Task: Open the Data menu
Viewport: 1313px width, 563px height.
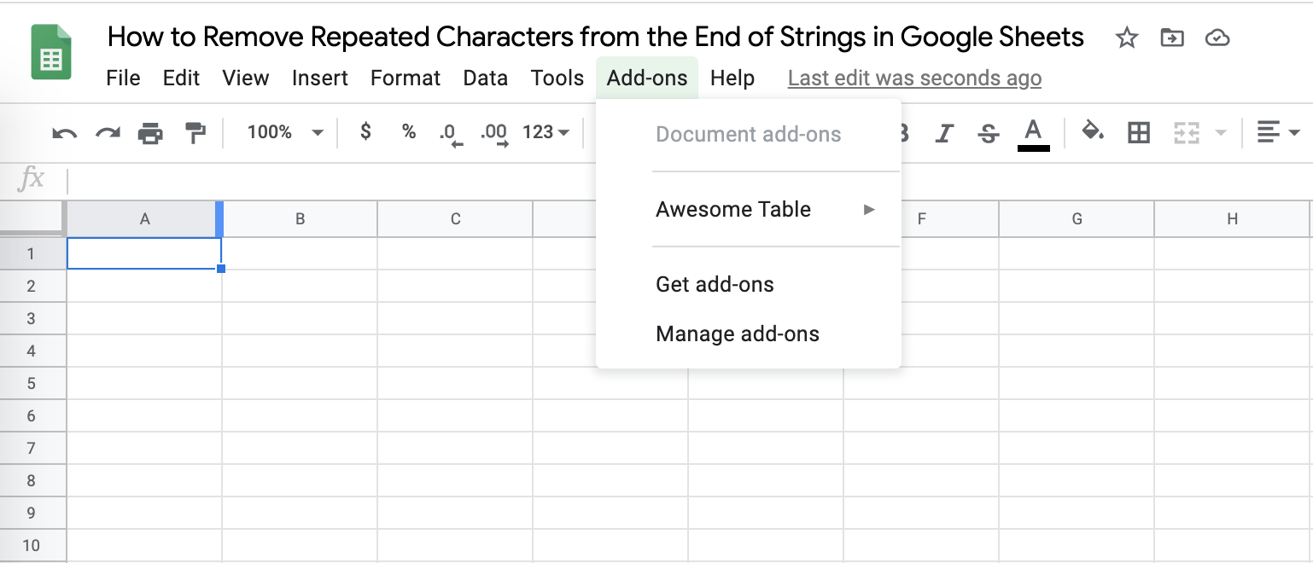Action: point(485,78)
